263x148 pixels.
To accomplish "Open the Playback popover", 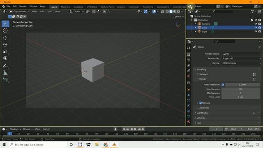I will click(x=15, y=129).
